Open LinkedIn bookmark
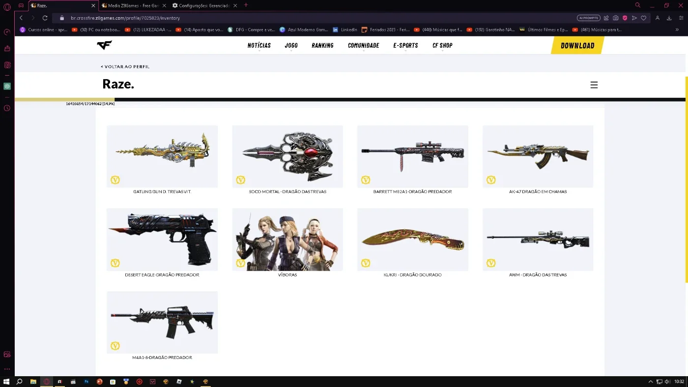Viewport: 688px width, 387px height. coord(345,29)
